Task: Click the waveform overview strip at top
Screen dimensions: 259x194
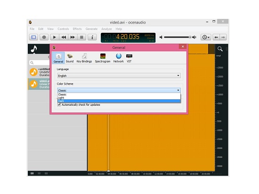Action: pos(202,49)
